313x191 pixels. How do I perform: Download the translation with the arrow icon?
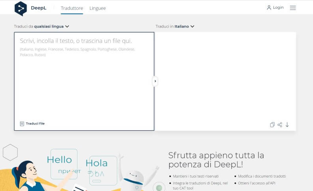[287, 125]
